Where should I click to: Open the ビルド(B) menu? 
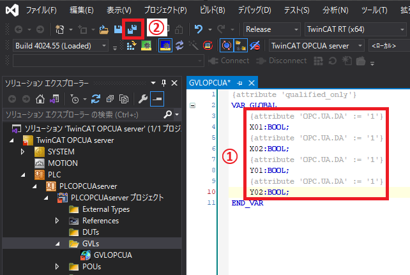click(212, 10)
